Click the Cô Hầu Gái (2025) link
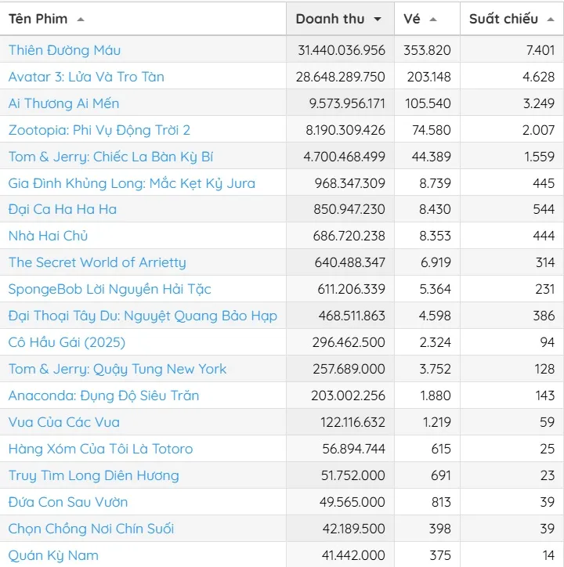Viewport: 564px width, 567px height. (67, 342)
